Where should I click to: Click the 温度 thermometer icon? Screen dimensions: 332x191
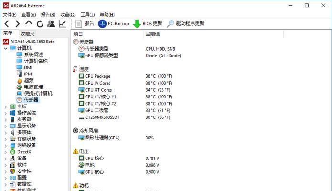(x=75, y=69)
